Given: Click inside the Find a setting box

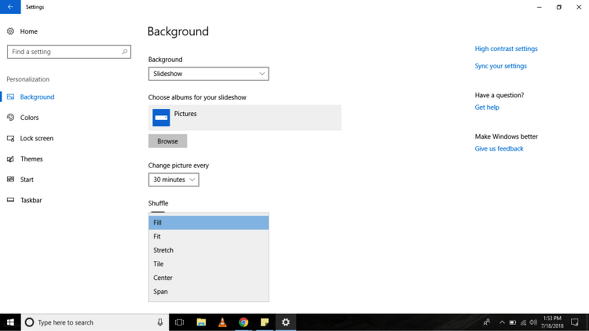Looking at the screenshot, I should click(x=69, y=52).
